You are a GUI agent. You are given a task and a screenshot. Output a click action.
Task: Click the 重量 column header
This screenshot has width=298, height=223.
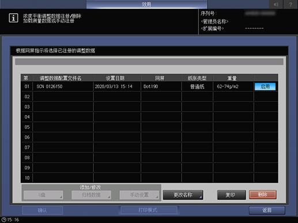coord(232,78)
